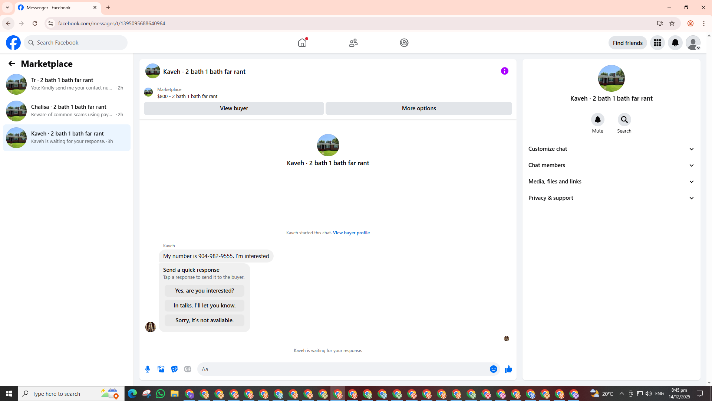This screenshot has height=401, width=712.
Task: Click the Aa message input field
Action: coord(341,369)
